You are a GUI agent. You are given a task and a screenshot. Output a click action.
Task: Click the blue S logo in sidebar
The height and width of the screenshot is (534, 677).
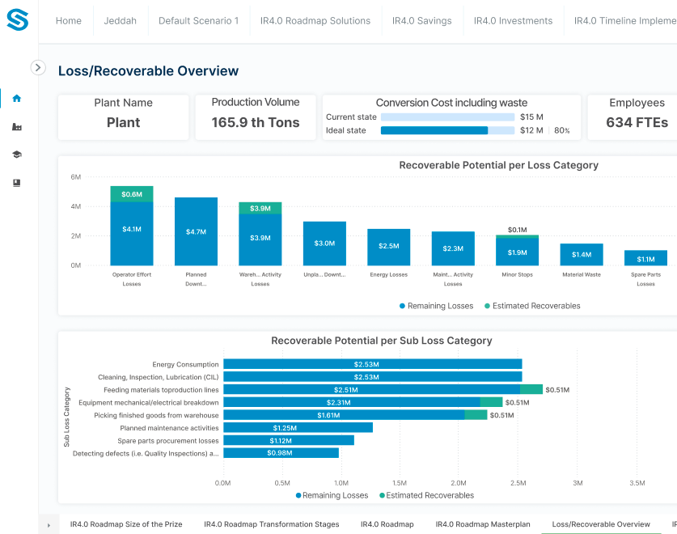point(17,20)
